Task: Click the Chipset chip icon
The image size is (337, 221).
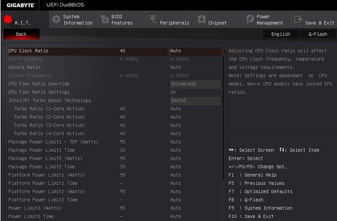Action: (202, 20)
